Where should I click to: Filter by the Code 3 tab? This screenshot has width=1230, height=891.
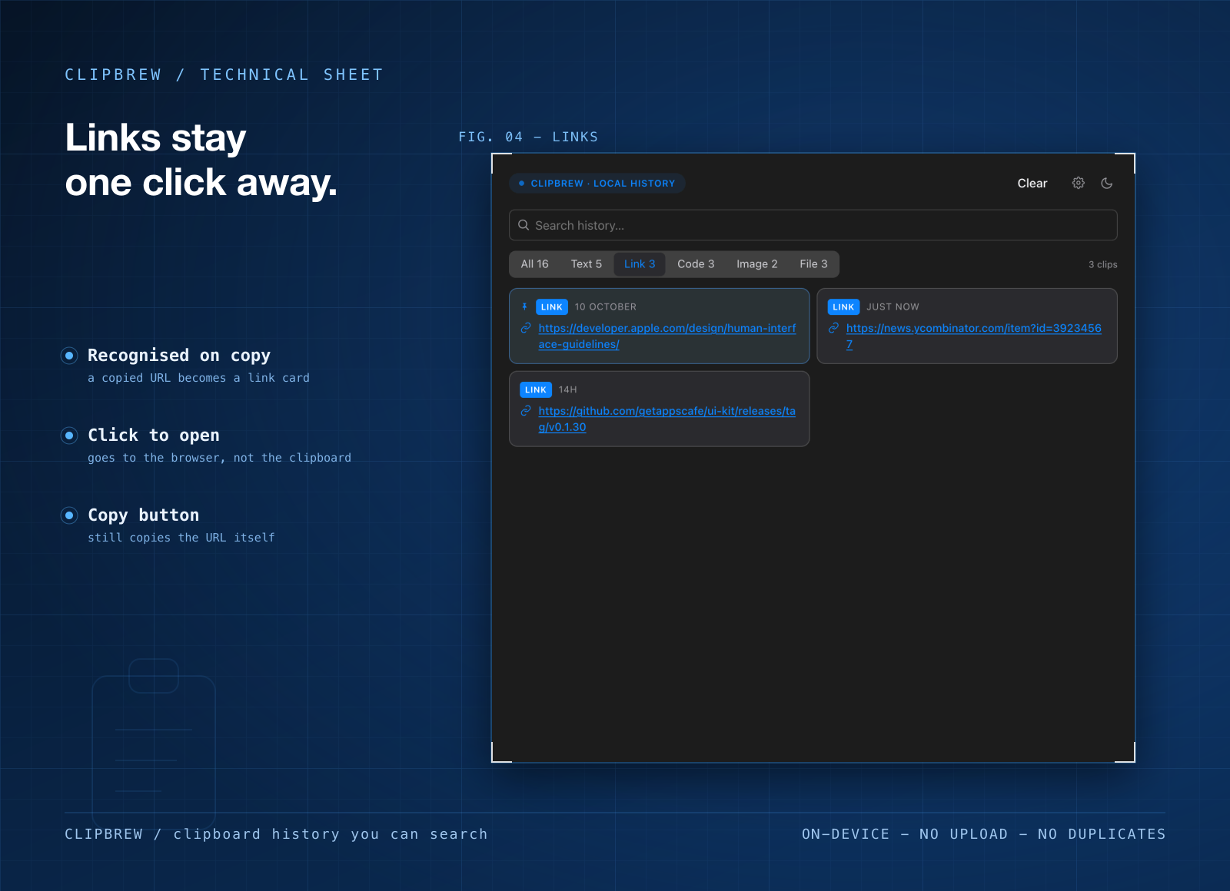696,264
